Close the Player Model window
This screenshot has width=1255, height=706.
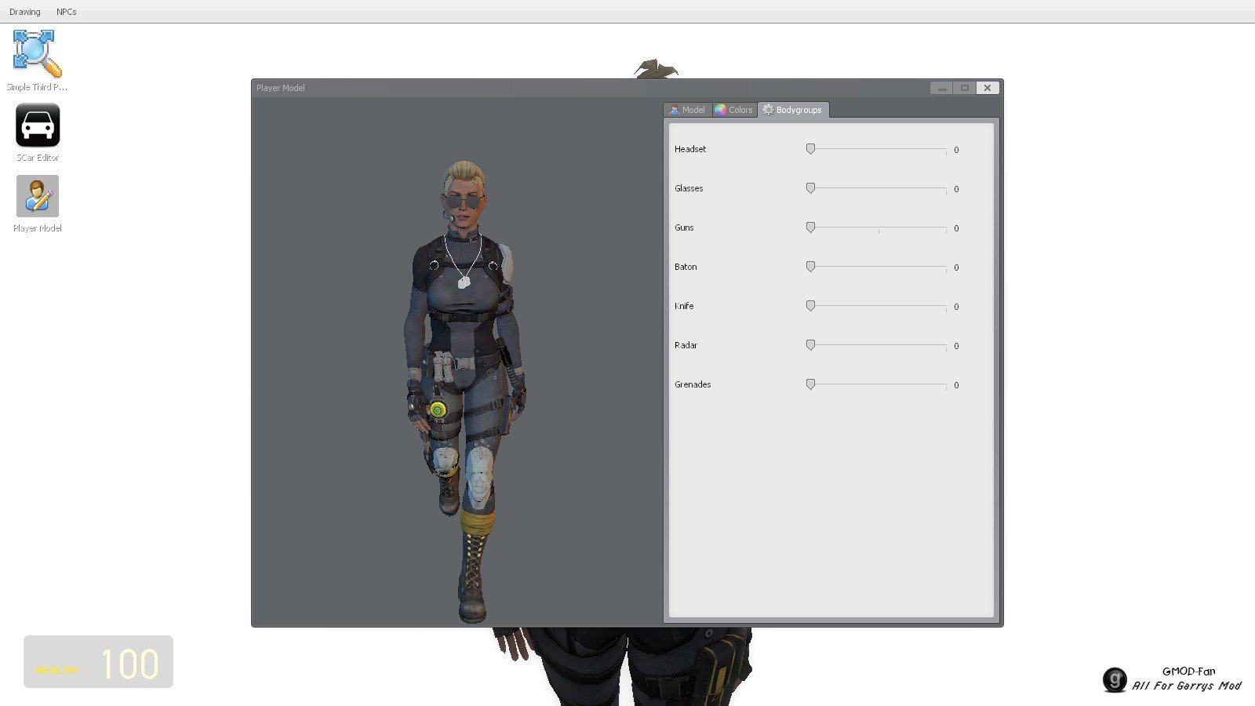pyautogui.click(x=988, y=88)
